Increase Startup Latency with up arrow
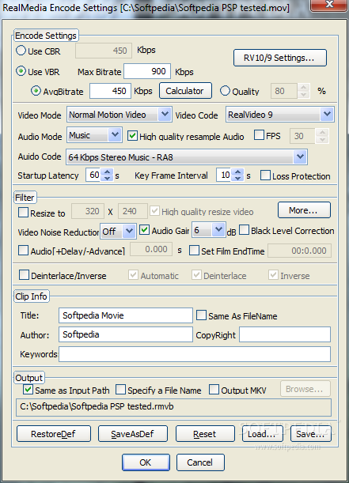 click(x=107, y=172)
